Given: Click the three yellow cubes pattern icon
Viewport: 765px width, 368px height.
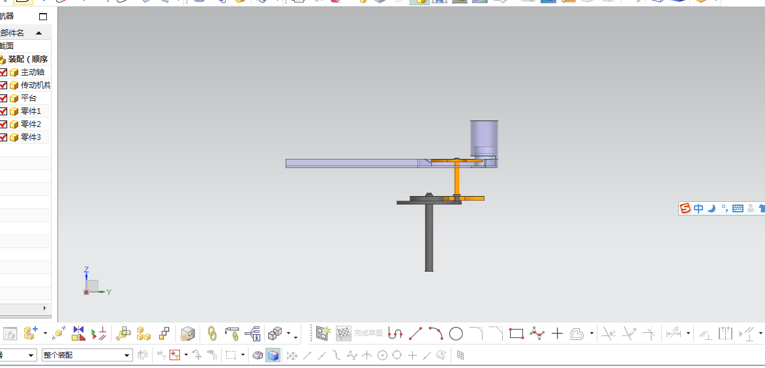Looking at the screenshot, I should tap(143, 333).
